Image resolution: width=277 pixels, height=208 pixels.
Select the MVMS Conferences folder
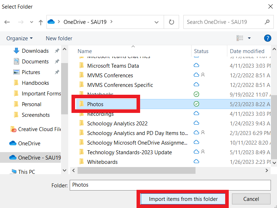pos(110,76)
